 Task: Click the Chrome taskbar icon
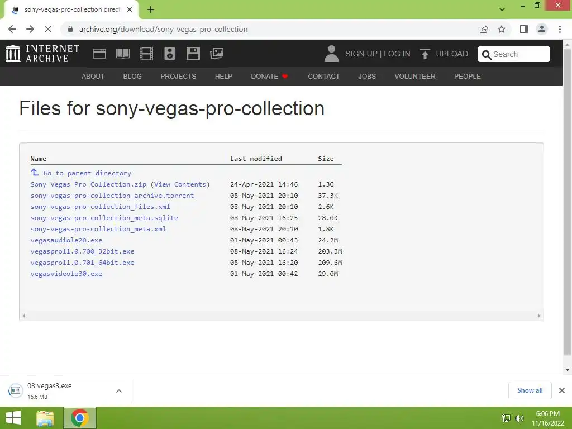pos(80,418)
